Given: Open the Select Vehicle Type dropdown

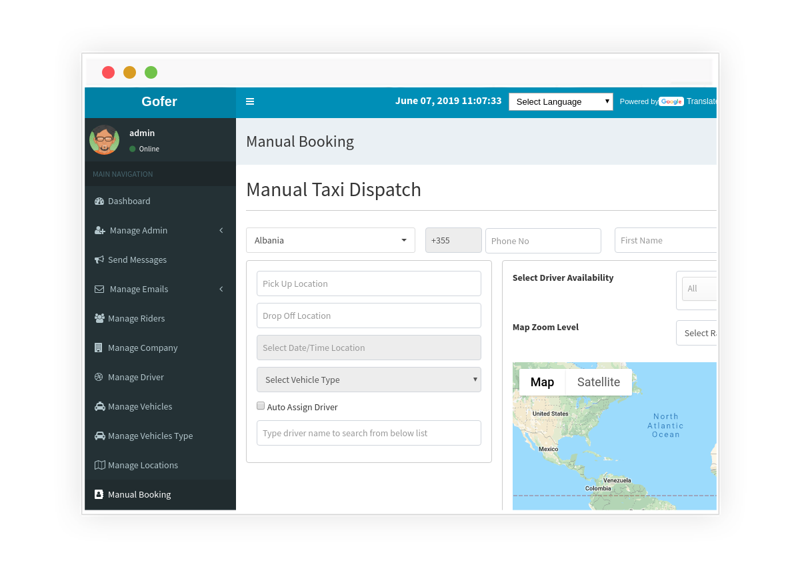Looking at the screenshot, I should [x=369, y=380].
